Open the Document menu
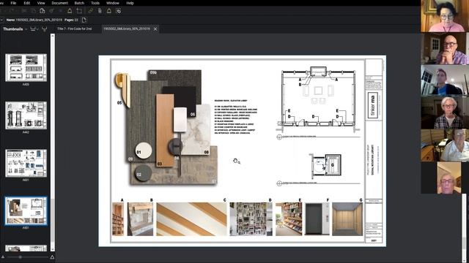 click(60, 3)
